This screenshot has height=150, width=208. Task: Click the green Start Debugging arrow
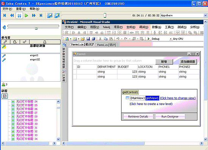click(x=149, y=39)
